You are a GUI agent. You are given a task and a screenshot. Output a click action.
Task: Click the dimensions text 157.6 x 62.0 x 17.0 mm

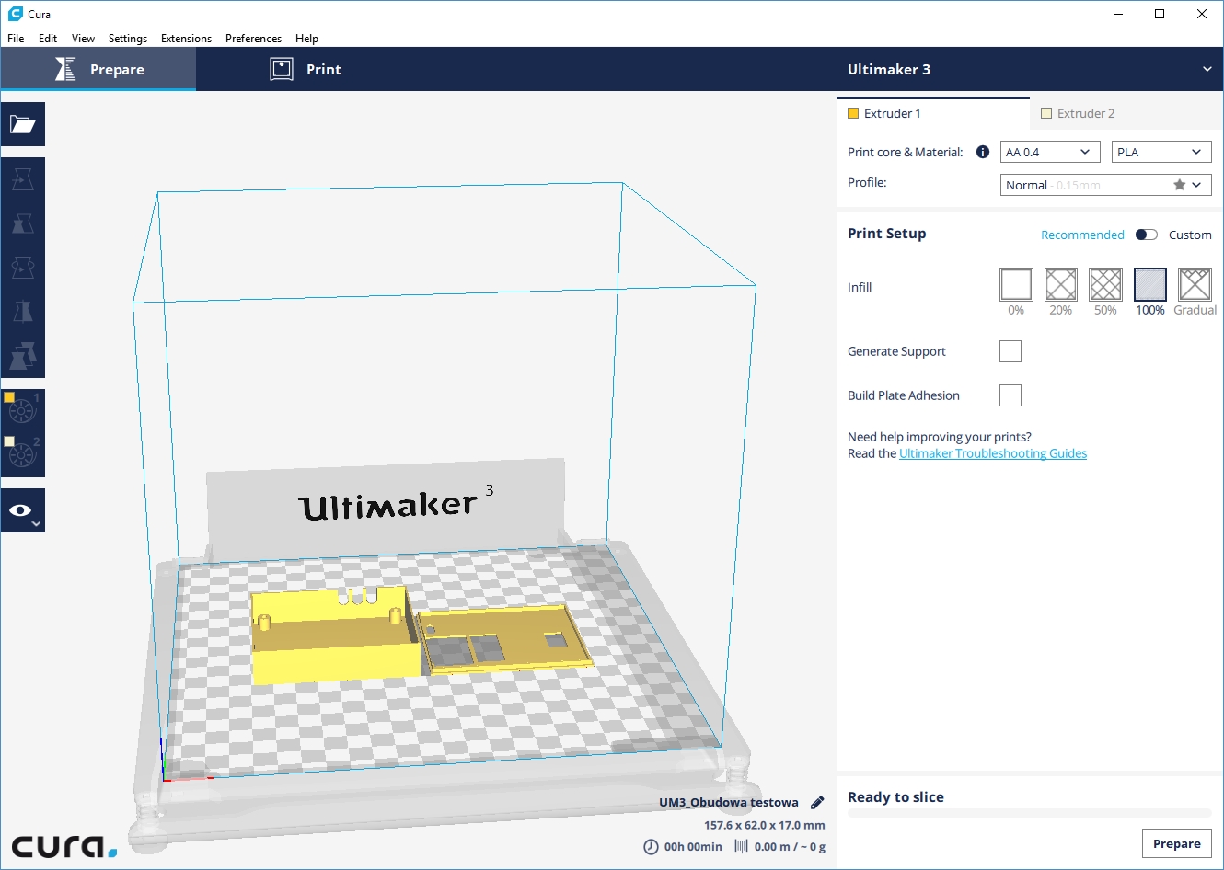tap(765, 826)
